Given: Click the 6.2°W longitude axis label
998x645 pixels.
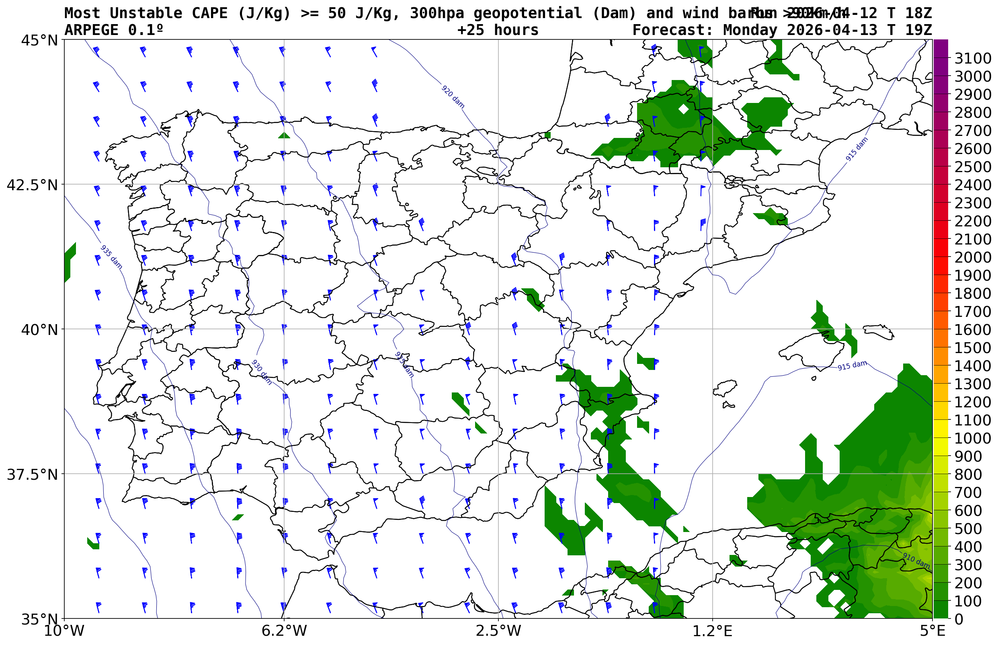Looking at the screenshot, I should tap(284, 631).
